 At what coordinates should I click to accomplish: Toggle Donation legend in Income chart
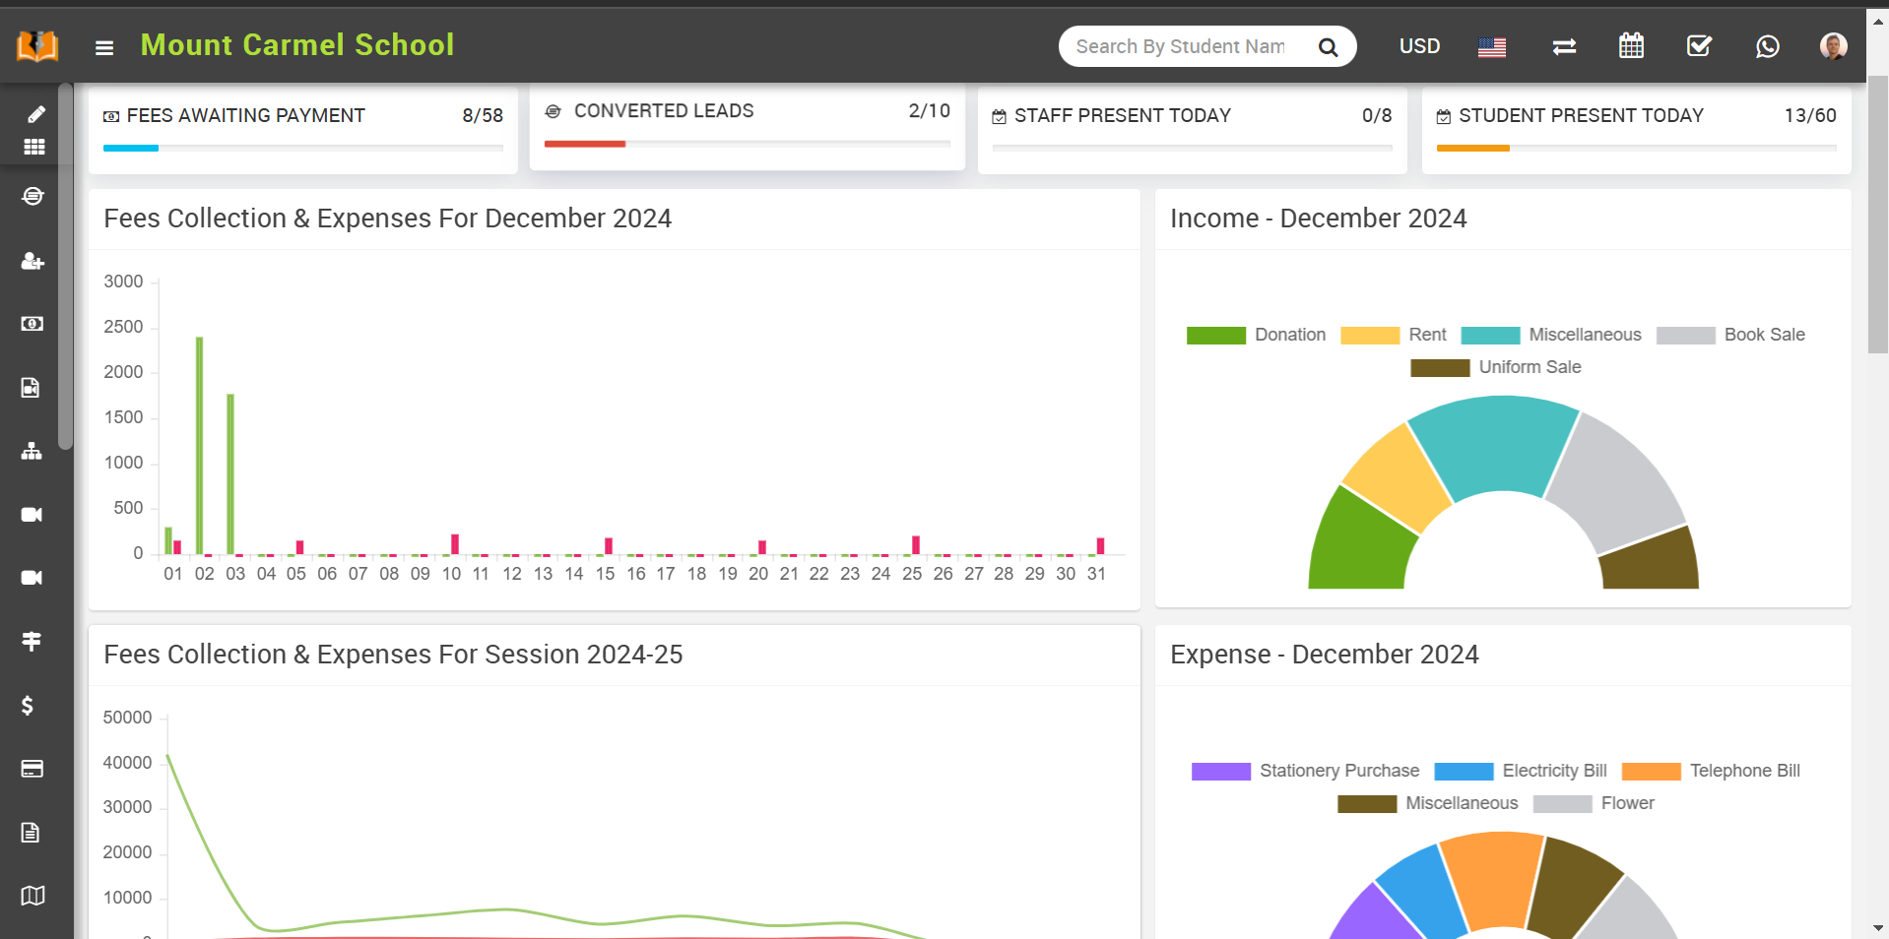pos(1256,335)
